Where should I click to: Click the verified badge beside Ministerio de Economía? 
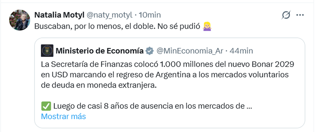tap(150, 51)
